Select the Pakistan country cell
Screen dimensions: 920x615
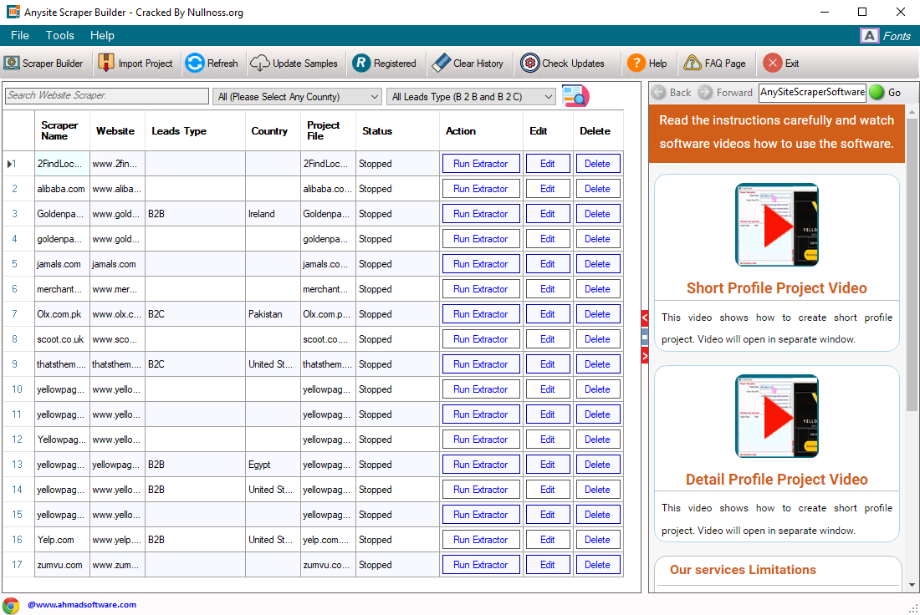(273, 314)
